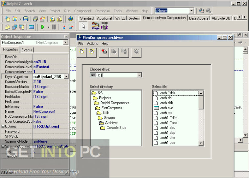Open the None desktop layout dropdown
The width and height of the screenshot is (249, 178).
(x=191, y=10)
